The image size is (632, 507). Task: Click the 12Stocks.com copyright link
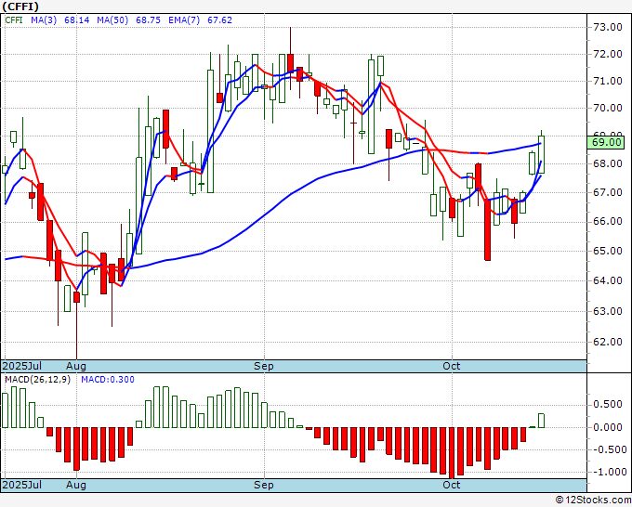593,500
